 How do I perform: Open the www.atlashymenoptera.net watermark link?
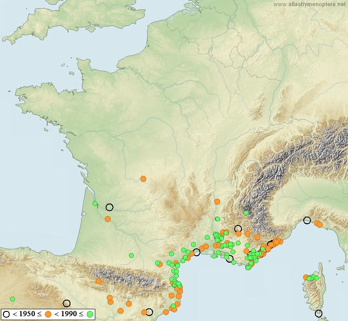311,4
